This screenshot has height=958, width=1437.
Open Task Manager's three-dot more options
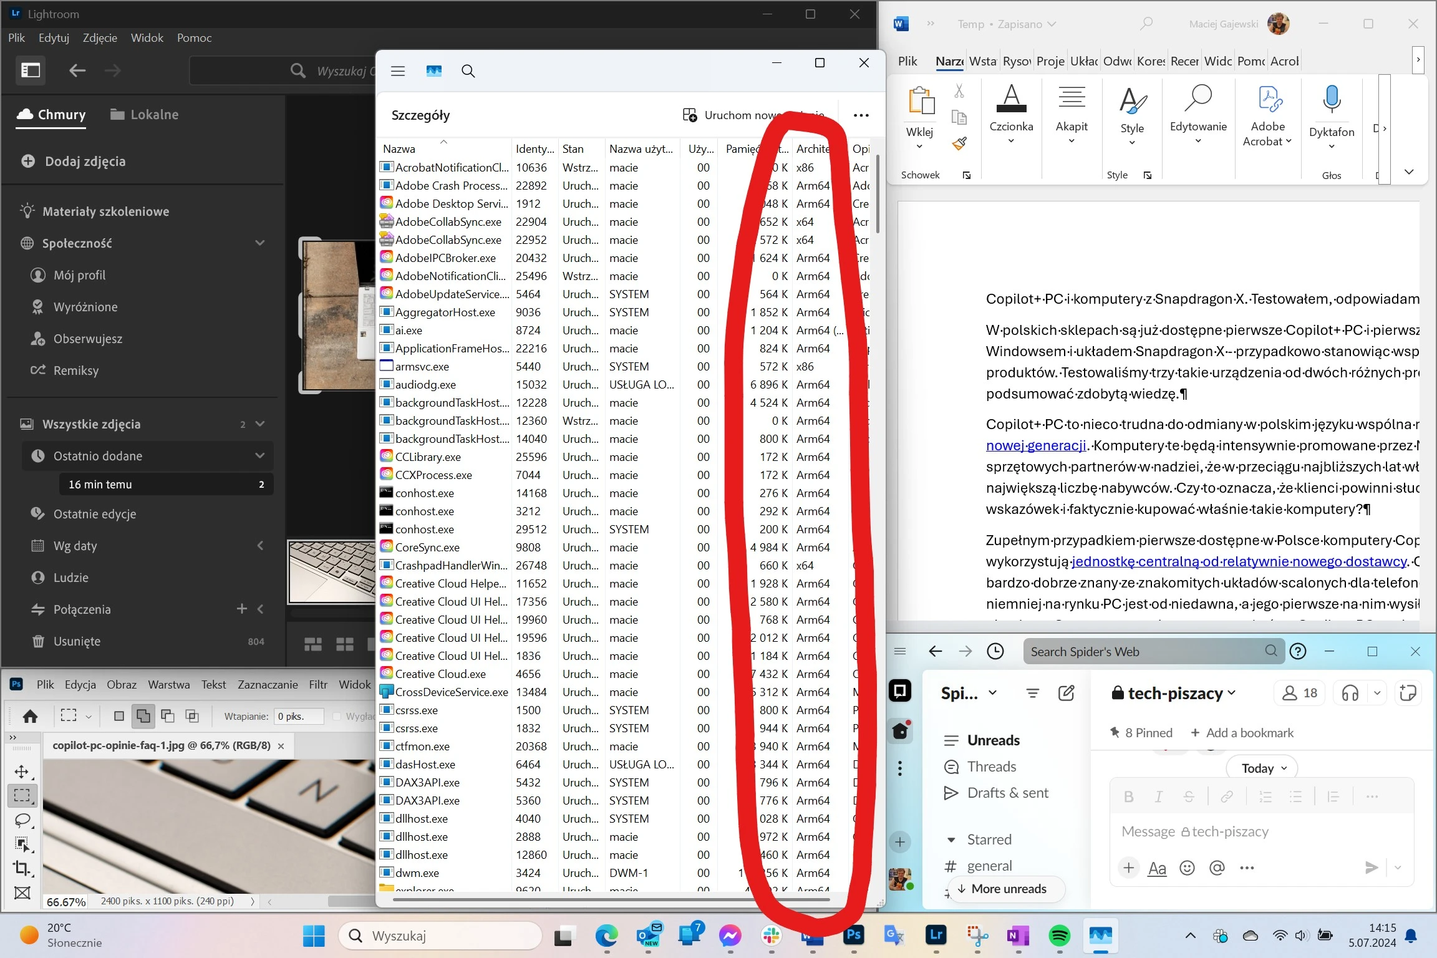pos(861,115)
